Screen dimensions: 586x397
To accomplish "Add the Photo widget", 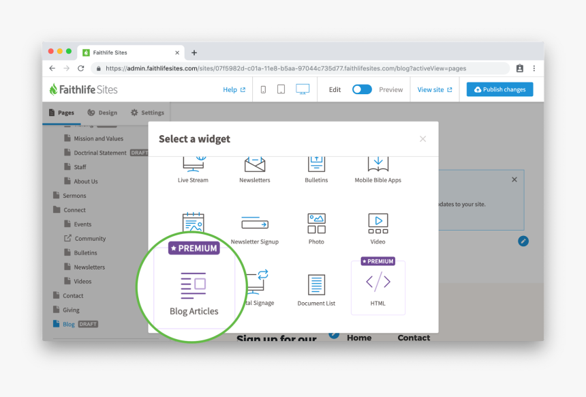I will coord(316,228).
